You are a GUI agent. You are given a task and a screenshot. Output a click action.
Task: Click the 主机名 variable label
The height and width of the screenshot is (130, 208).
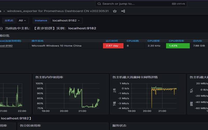click(9, 21)
